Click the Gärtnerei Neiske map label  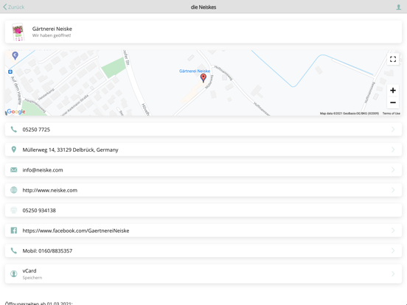pyautogui.click(x=195, y=71)
